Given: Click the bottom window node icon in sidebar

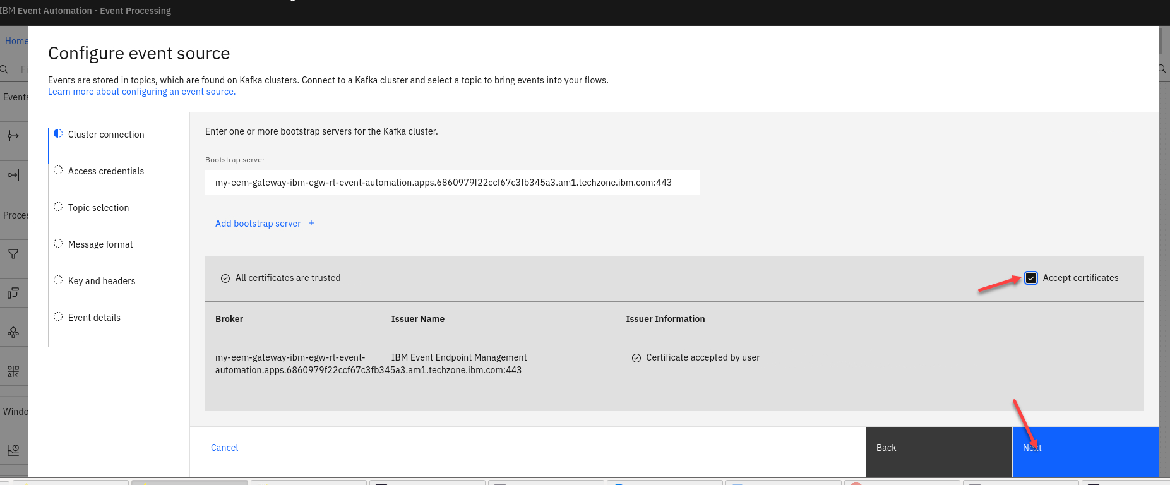Looking at the screenshot, I should [x=13, y=450].
